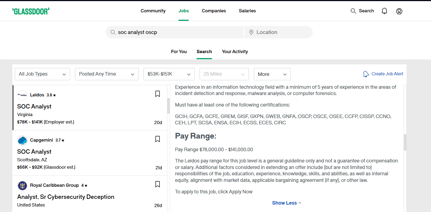Click the job search magnifier icon
Screen dimensions: 431x212
[113, 32]
